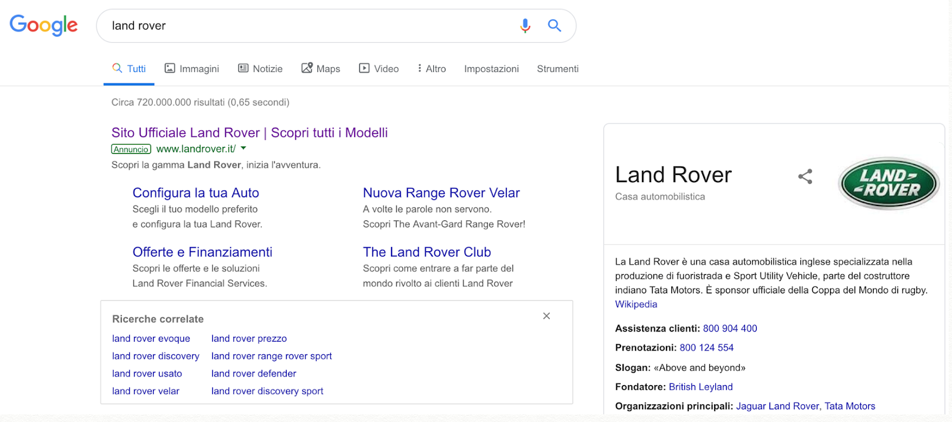Viewport: 952px width, 422px height.
Task: Click the Circa 720.000.000 risultati text
Action: (x=200, y=102)
